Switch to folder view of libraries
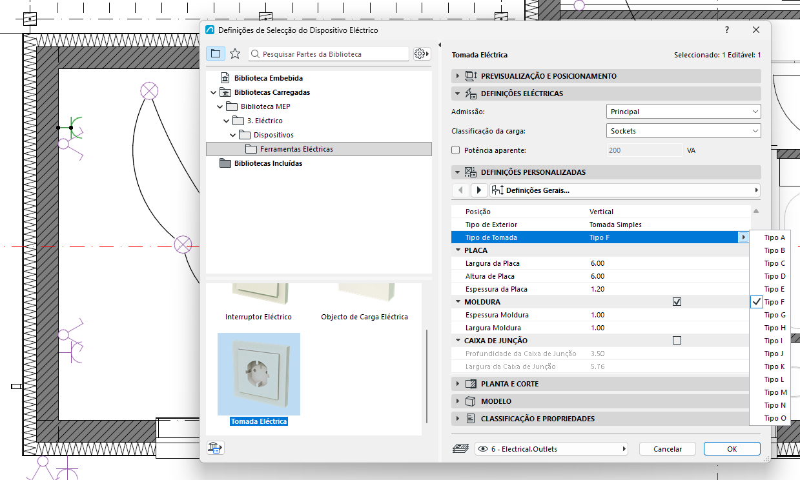Screen dimensions: 800x480 216,54
